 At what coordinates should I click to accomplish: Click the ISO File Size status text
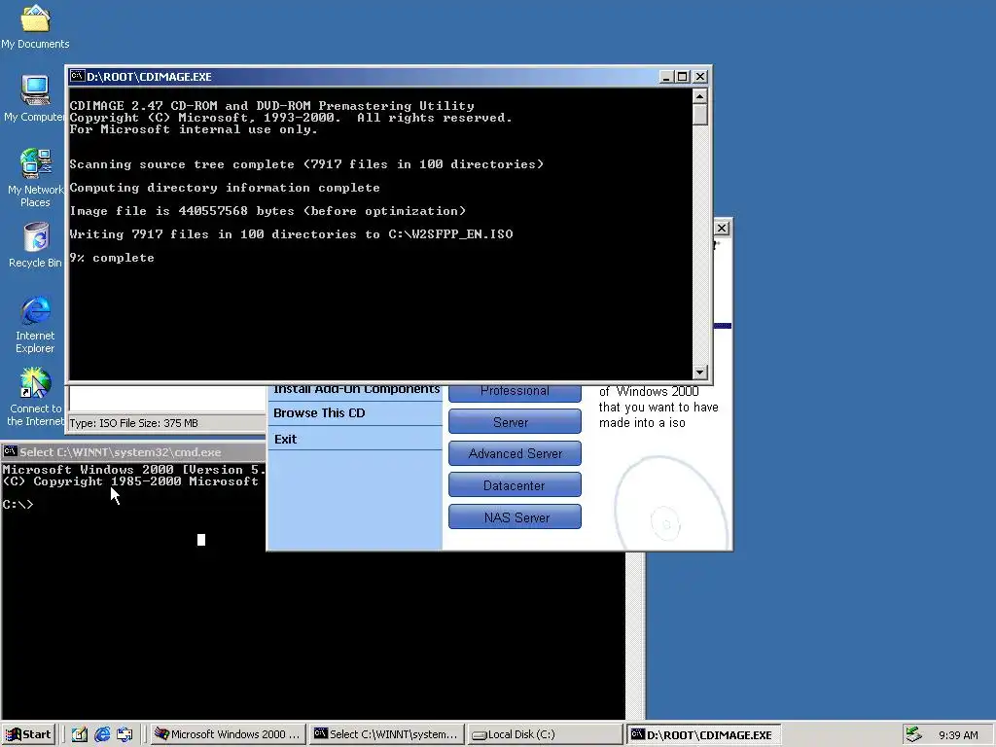tap(133, 423)
